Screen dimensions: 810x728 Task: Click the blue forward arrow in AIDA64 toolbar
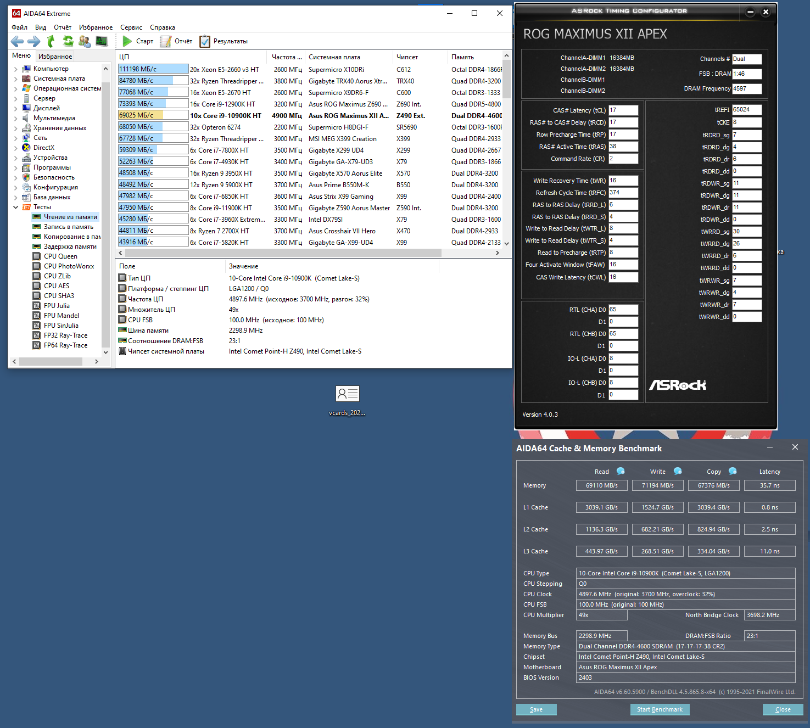point(34,41)
